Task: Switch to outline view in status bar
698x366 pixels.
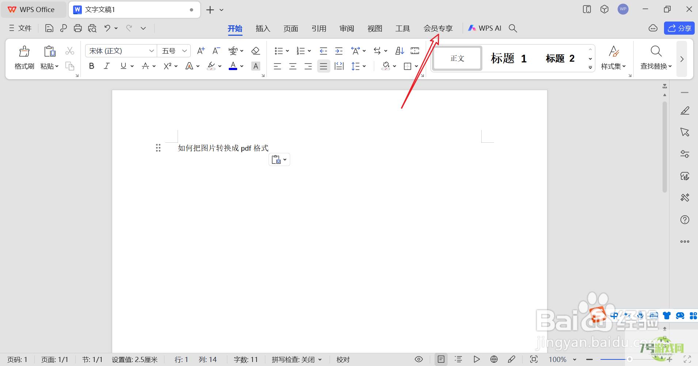Action: [458, 359]
